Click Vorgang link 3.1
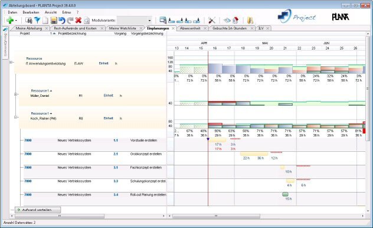 116,168
